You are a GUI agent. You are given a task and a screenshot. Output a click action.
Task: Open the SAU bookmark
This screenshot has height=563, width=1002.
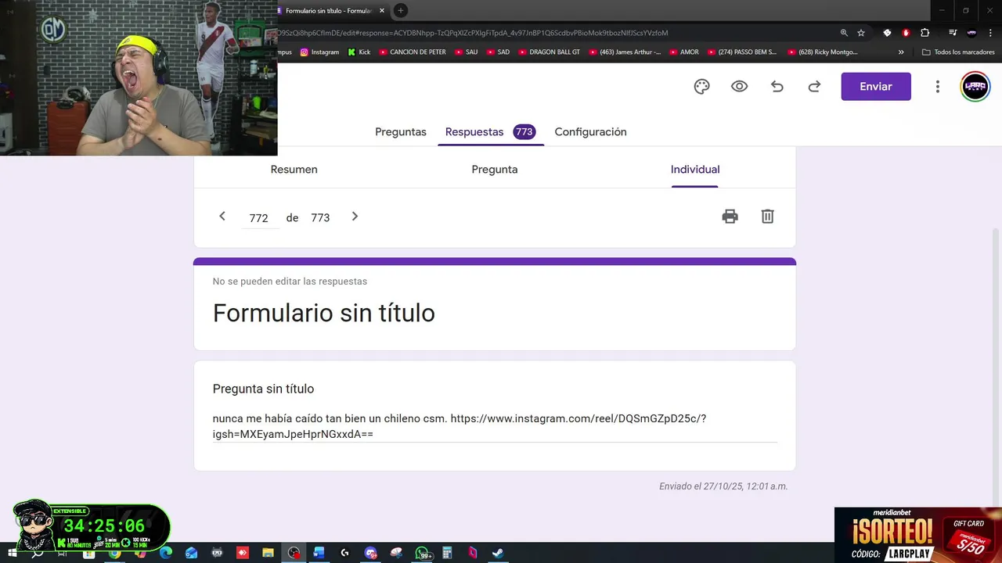[x=466, y=52]
